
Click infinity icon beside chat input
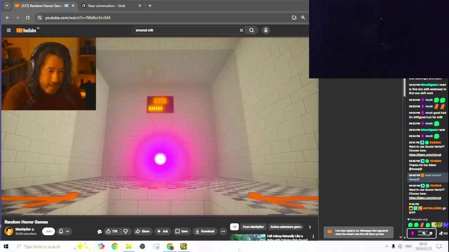pyautogui.click(x=446, y=233)
